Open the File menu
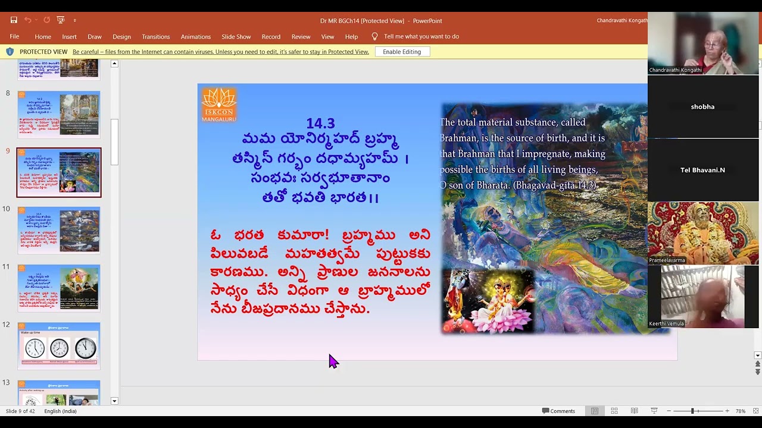Screen dimensions: 762x428 14,36
